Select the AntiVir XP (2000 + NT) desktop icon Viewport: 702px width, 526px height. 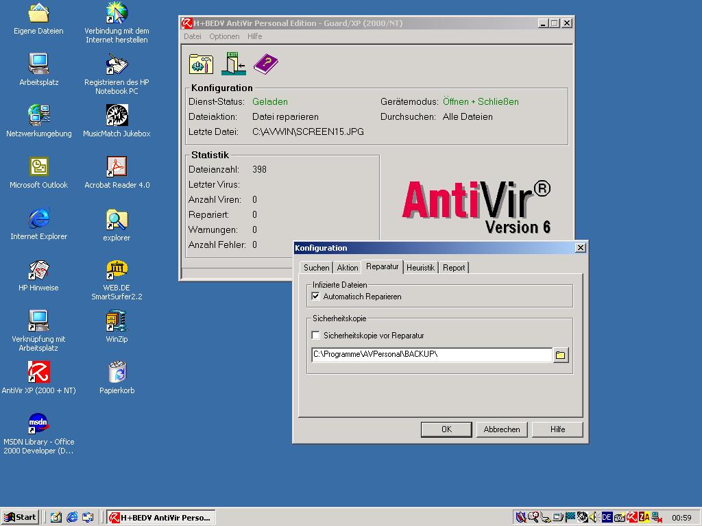pyautogui.click(x=39, y=378)
